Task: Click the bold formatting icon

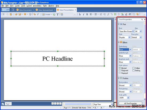Action: (80, 14)
